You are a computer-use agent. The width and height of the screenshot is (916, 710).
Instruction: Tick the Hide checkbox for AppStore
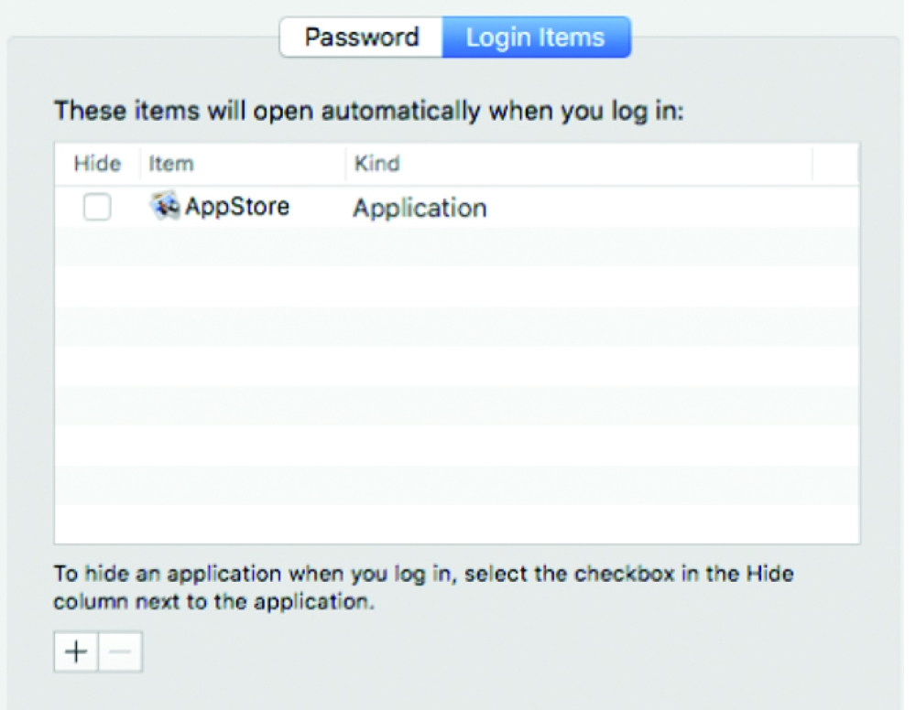click(97, 208)
